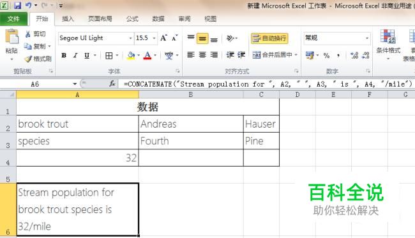Viewport: 415px width, 238px height.
Task: Apply percent style with % icon
Action: pos(327,56)
